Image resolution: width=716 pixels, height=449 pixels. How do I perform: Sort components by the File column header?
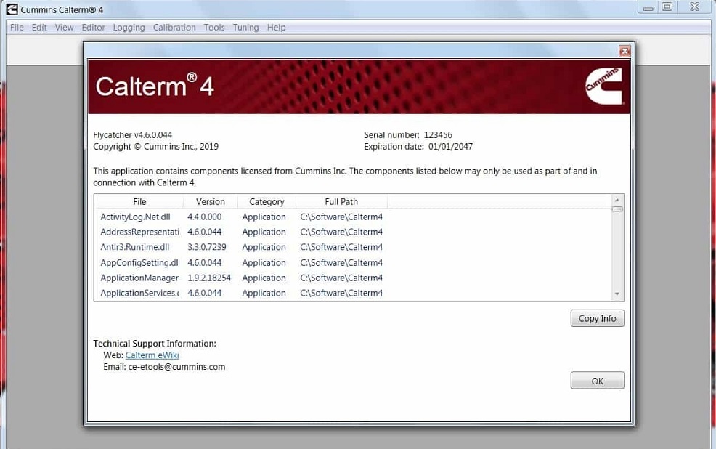tap(139, 201)
